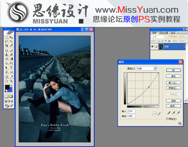
Task: Toggle lock transparent pixels in Layers panel
Action: click(x=159, y=41)
